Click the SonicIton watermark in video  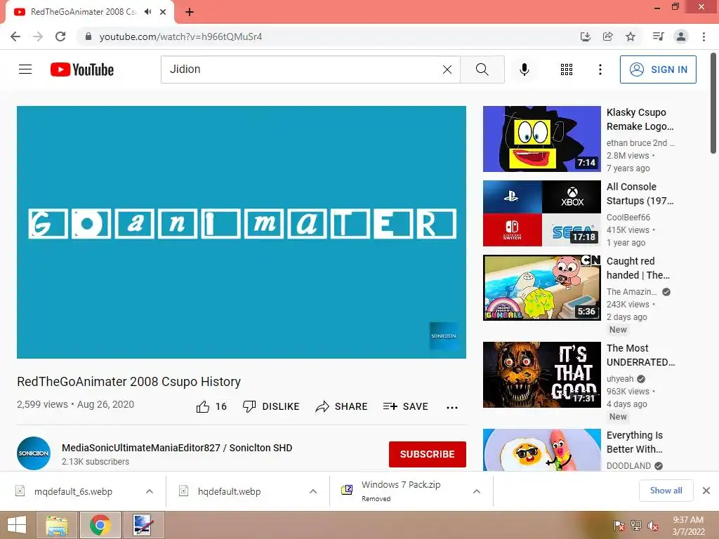[444, 336]
